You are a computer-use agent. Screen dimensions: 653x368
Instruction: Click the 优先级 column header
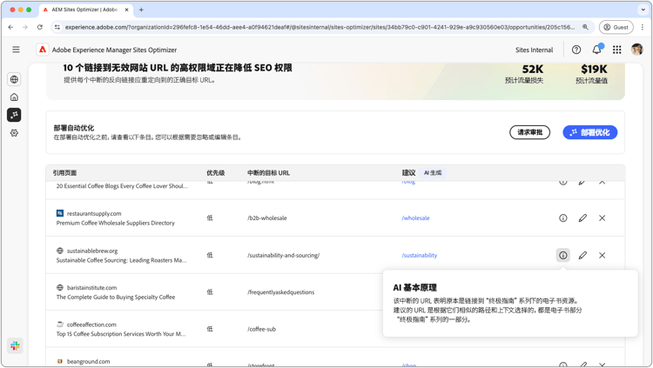pos(215,173)
